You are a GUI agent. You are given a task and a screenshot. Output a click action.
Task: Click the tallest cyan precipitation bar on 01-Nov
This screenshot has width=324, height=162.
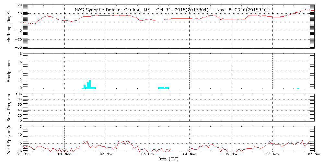tap(90, 84)
